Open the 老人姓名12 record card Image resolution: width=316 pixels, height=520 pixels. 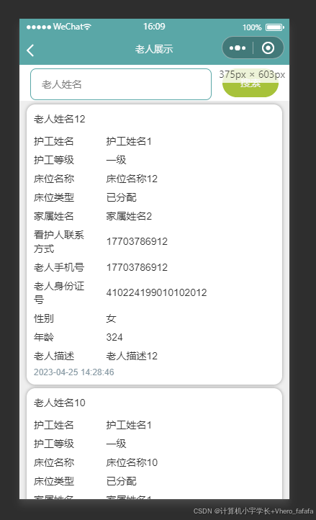click(x=154, y=244)
